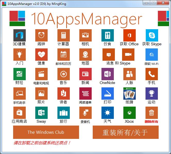The width and height of the screenshot is (171, 154).
Task: Click the 邮件和日历 calendar icon
Action: [64, 55]
